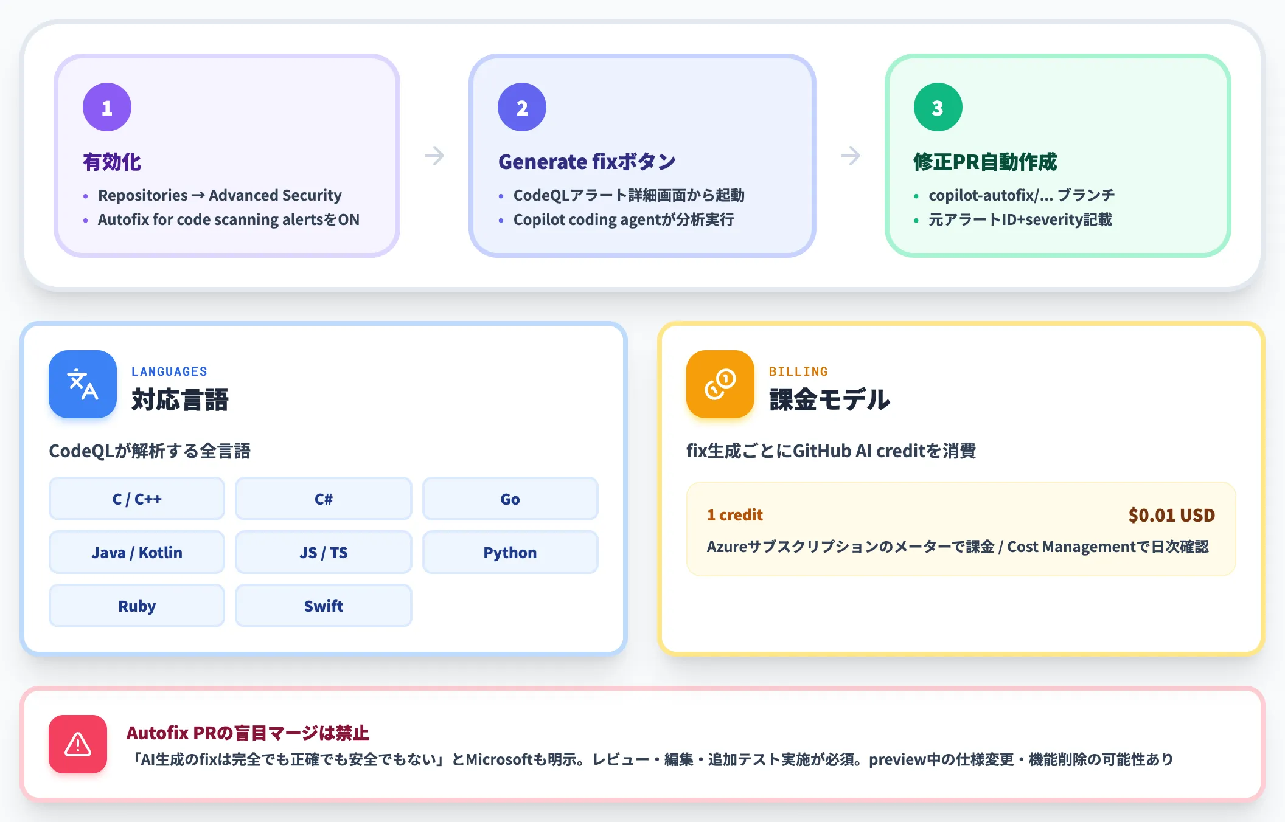Screen dimensions: 1285x822
Task: Select the Python language chip
Action: [510, 552]
